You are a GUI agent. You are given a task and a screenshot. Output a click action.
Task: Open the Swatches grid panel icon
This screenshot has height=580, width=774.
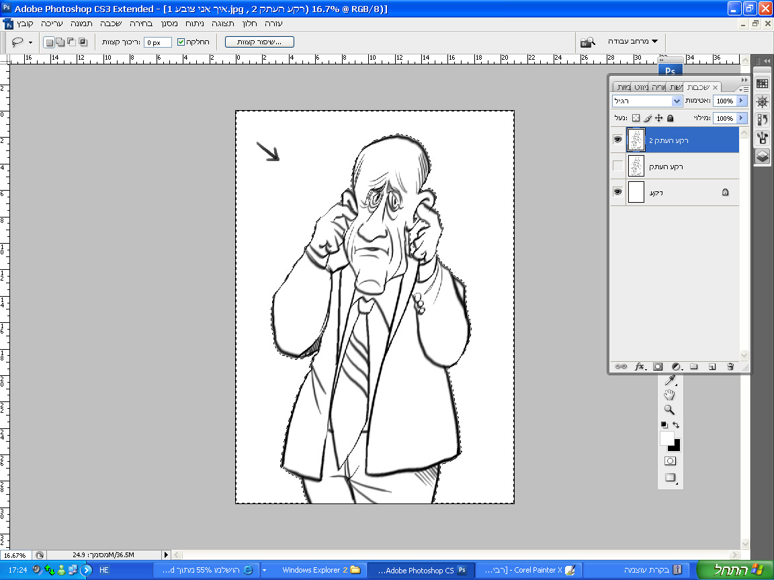coord(762,83)
